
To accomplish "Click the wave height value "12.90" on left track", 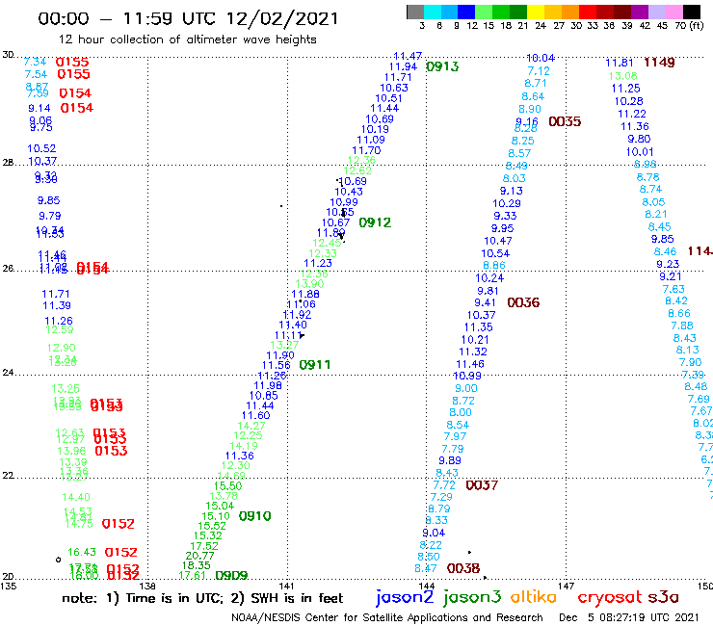I will 61,349.
